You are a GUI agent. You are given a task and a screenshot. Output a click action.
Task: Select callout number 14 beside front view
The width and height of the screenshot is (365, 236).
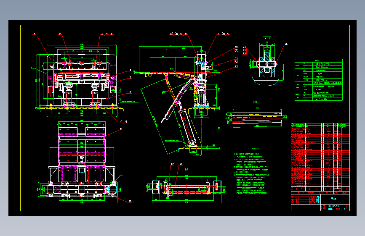130,70
